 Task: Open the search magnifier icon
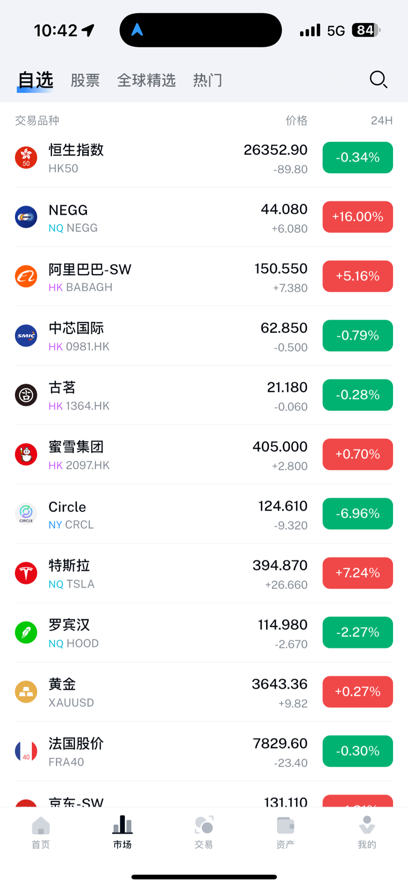[378, 80]
